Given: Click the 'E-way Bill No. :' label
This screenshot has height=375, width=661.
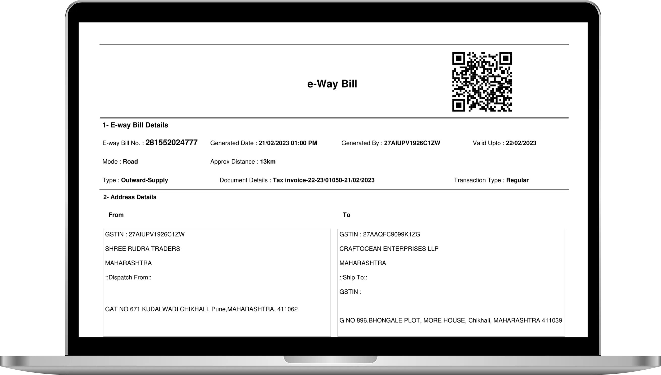Looking at the screenshot, I should [x=123, y=143].
